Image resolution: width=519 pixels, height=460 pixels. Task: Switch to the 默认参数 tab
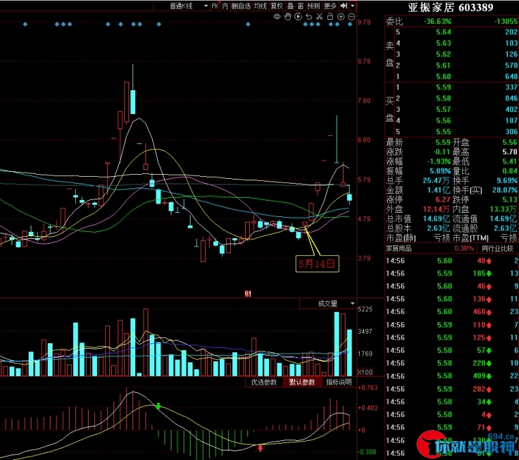tap(302, 382)
